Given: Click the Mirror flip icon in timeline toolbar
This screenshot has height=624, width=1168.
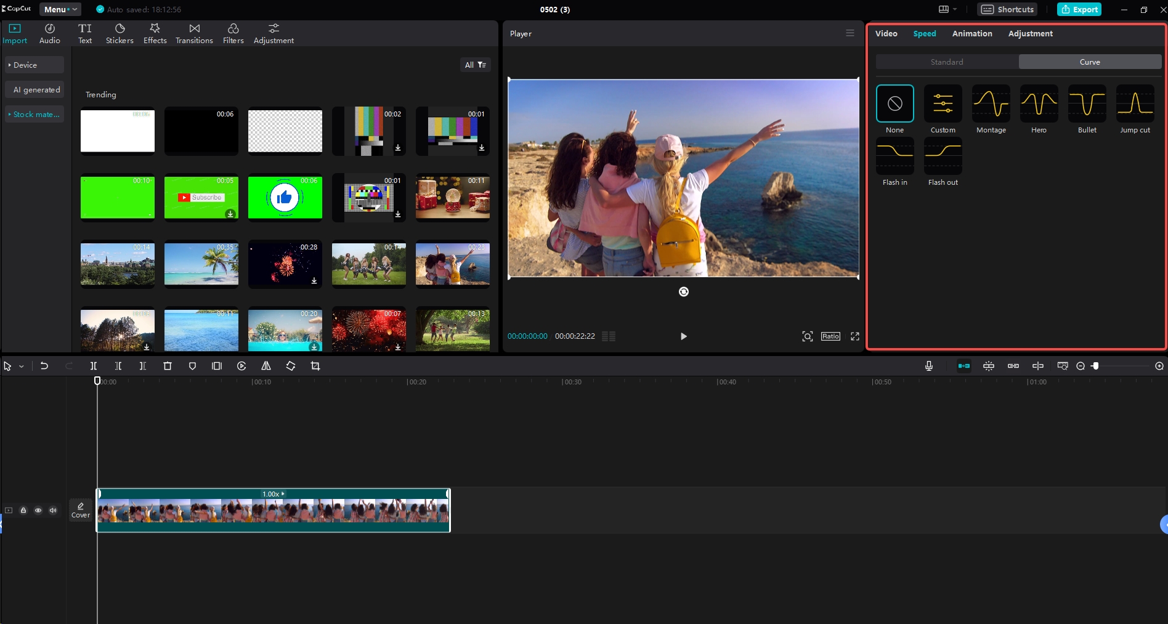Looking at the screenshot, I should click(266, 365).
